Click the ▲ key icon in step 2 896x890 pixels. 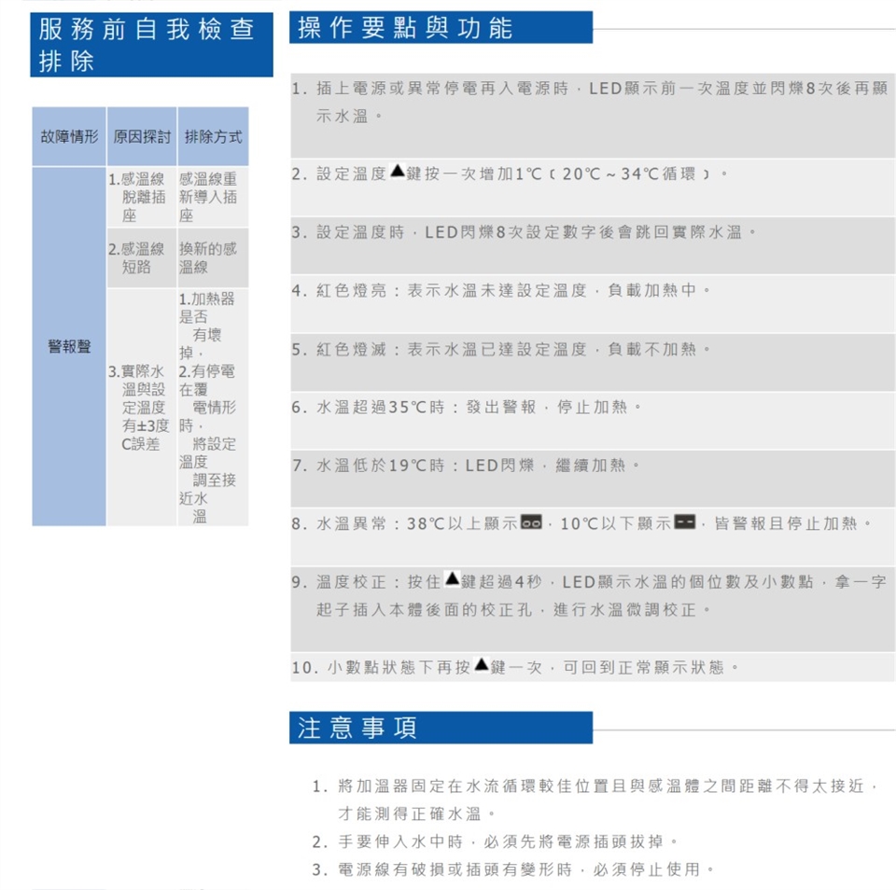coord(397,173)
